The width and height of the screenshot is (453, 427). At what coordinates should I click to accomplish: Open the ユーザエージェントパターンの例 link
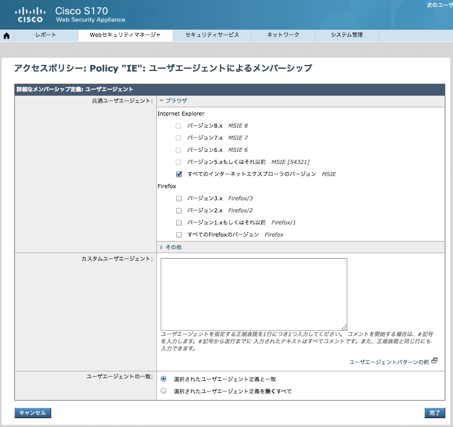(x=389, y=362)
